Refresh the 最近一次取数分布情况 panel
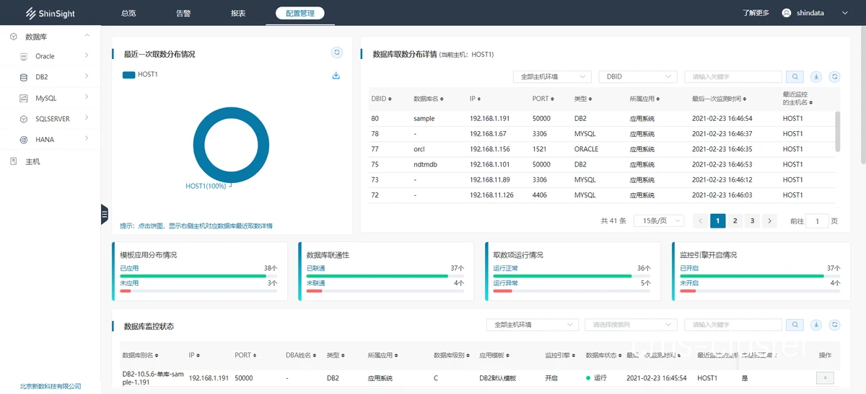The height and width of the screenshot is (394, 866). [x=336, y=53]
